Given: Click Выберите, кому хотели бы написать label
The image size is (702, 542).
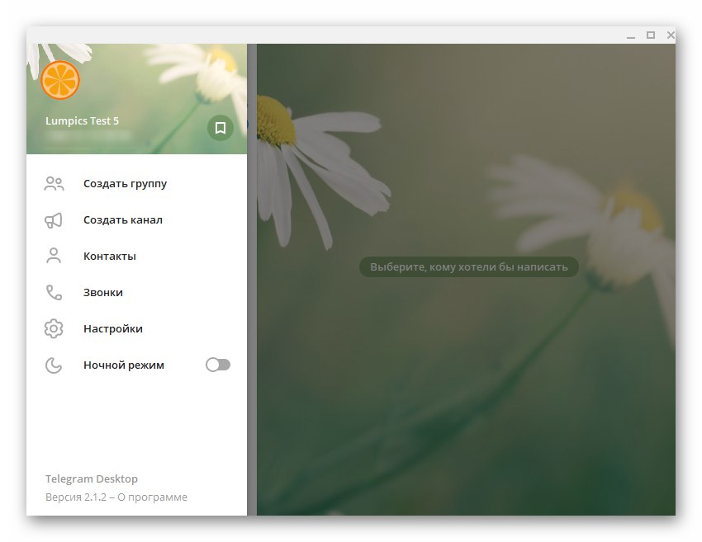Looking at the screenshot, I should tap(469, 267).
